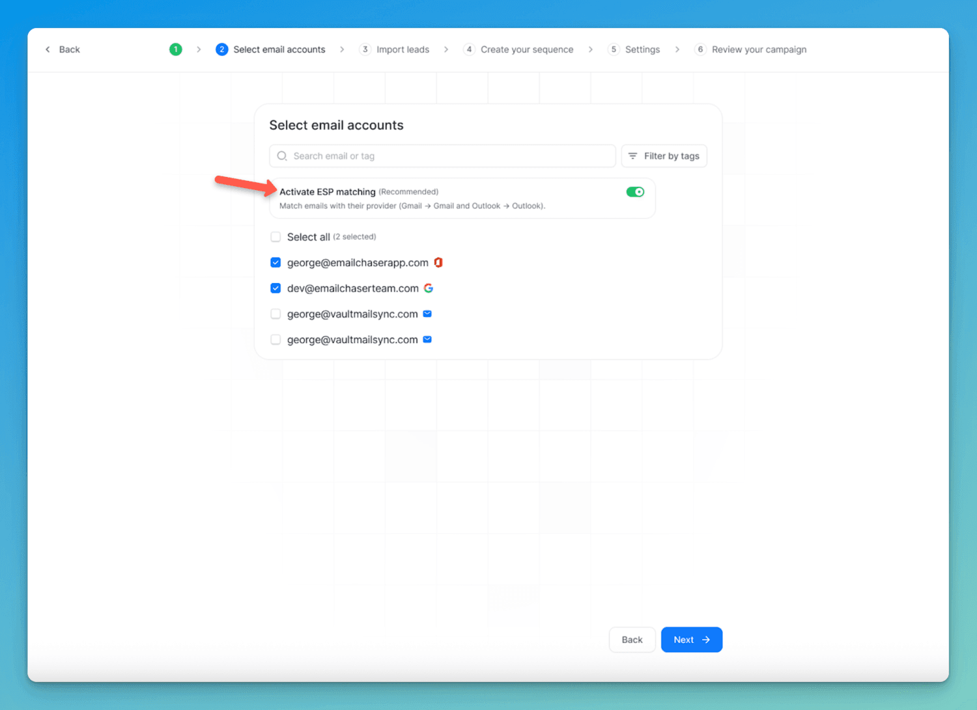Click the arrow icon inside the Next button
The width and height of the screenshot is (977, 710).
705,640
